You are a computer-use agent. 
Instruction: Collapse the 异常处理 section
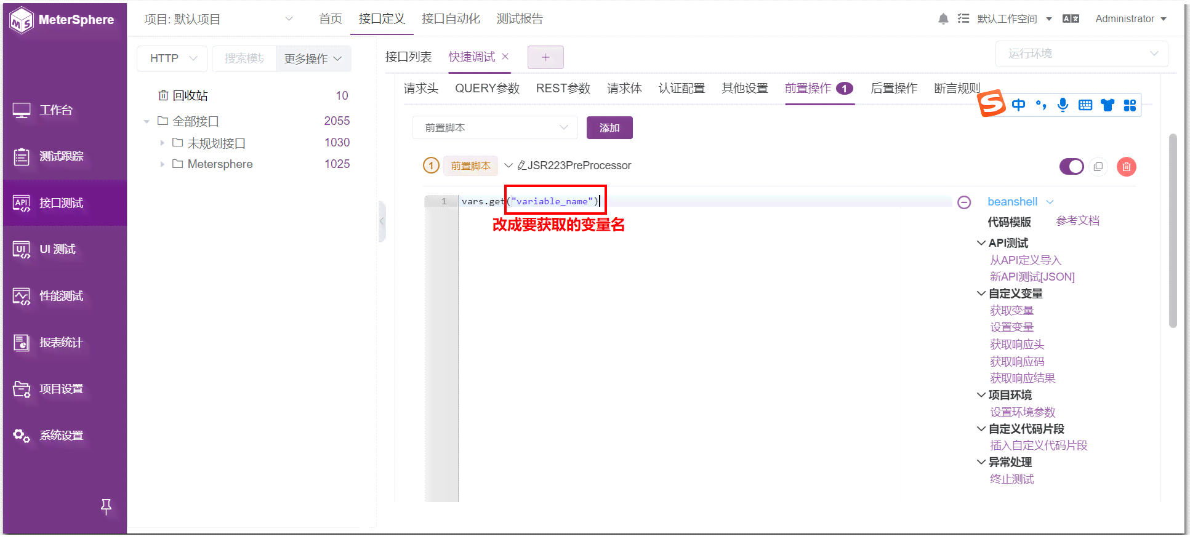[x=981, y=462]
